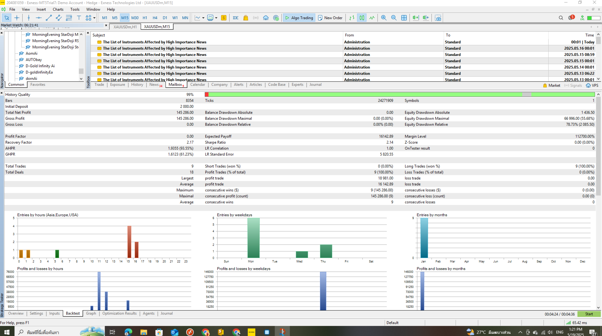
Task: Select the text label tool
Action: click(79, 18)
